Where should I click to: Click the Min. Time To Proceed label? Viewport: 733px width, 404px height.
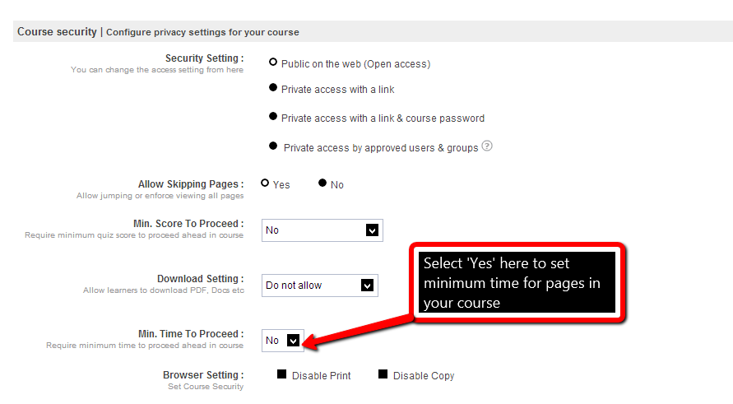coord(190,334)
